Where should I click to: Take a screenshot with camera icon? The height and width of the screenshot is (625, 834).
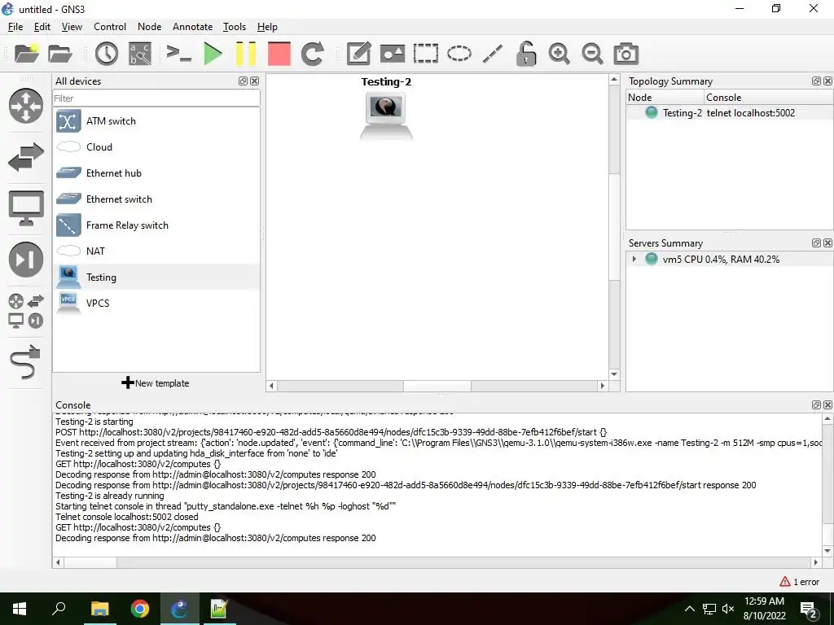625,54
